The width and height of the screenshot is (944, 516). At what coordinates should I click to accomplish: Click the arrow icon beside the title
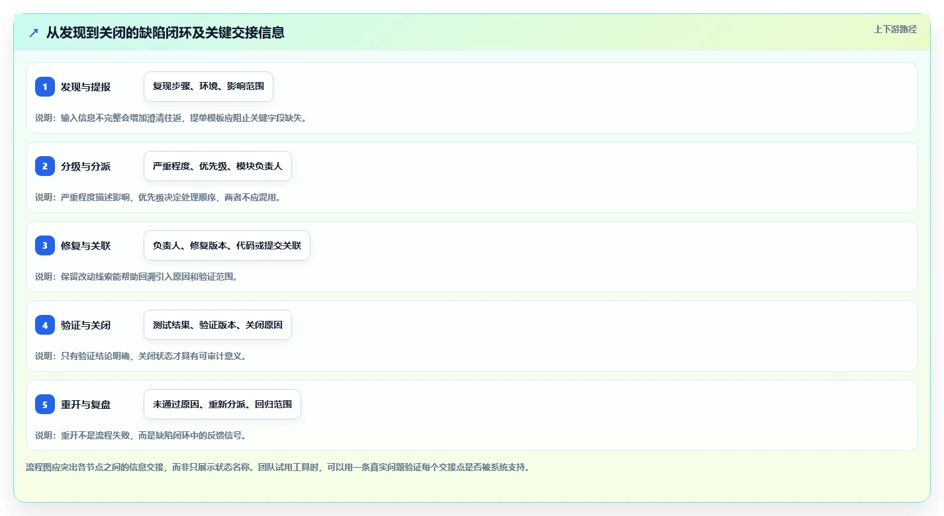(x=34, y=32)
